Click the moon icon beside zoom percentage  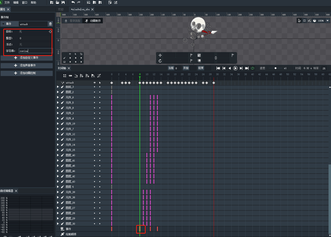pos(315,21)
